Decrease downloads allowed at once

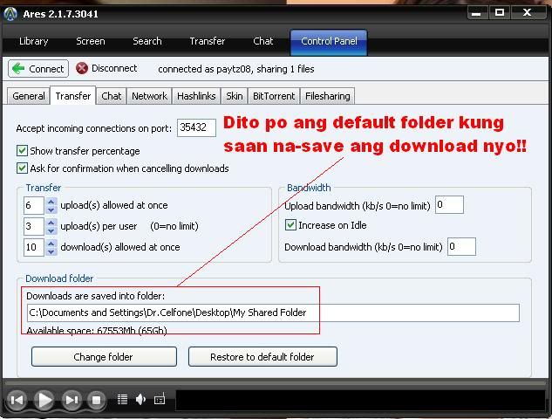51,251
